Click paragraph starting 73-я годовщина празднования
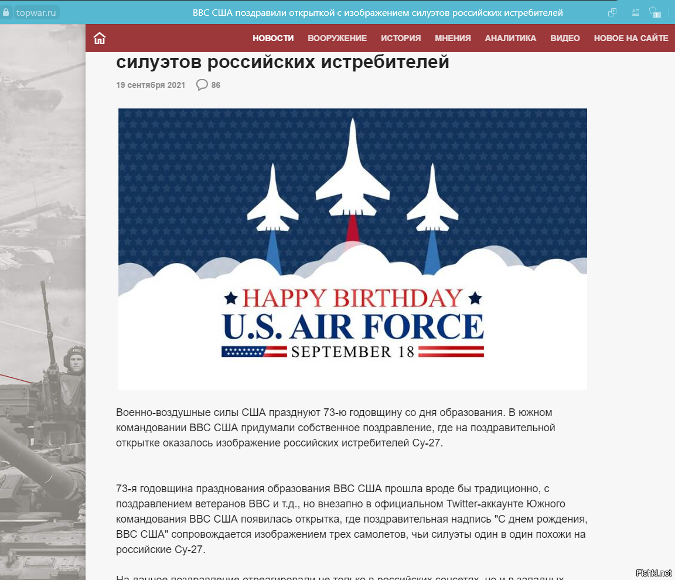 352,519
